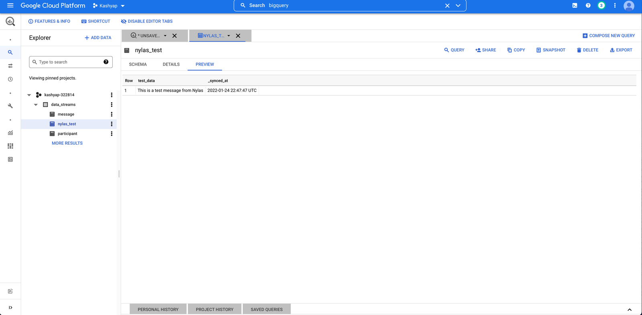Screen dimensions: 642x315
Task: Select the 2022-01-24 22:47:47 UTC cell
Action: tap(232, 91)
